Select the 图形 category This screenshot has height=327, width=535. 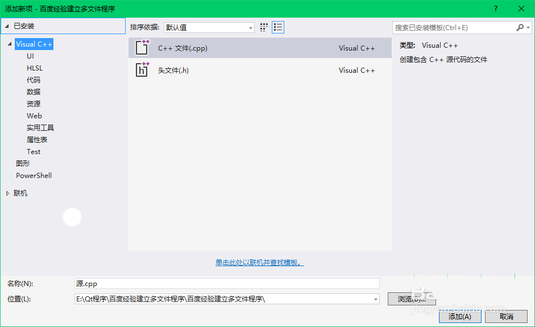click(x=23, y=164)
